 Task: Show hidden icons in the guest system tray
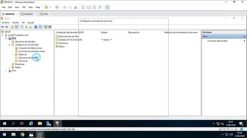point(213,123)
